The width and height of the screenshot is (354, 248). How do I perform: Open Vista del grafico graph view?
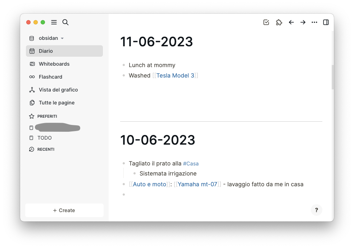click(x=64, y=90)
